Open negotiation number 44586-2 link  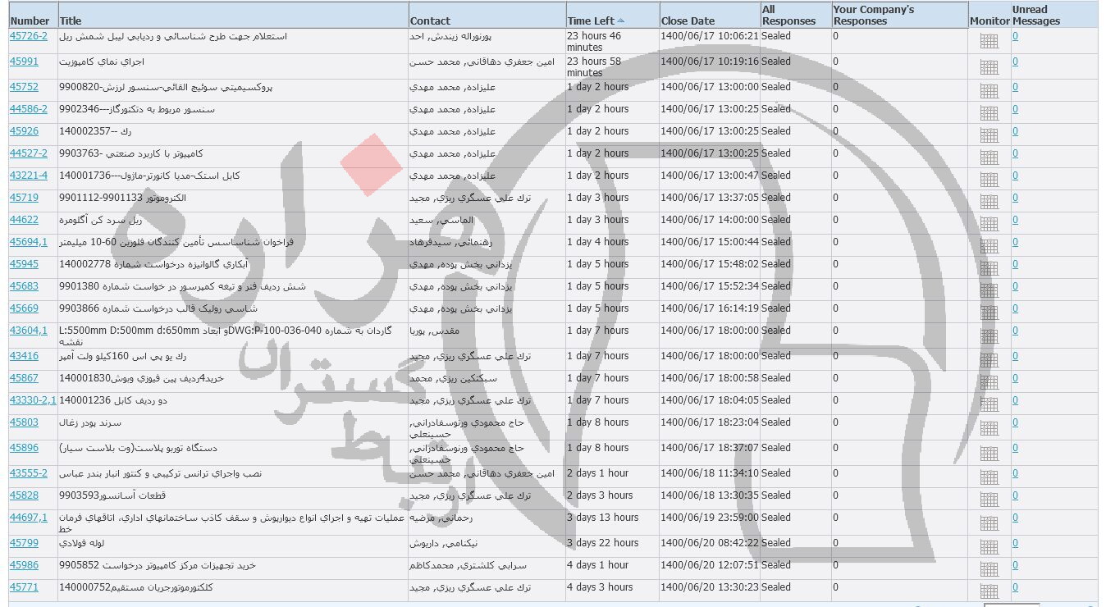(x=29, y=109)
